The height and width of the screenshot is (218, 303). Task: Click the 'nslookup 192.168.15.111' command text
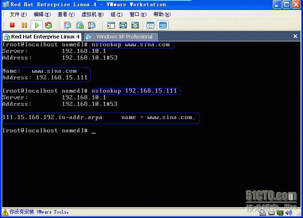click(134, 91)
